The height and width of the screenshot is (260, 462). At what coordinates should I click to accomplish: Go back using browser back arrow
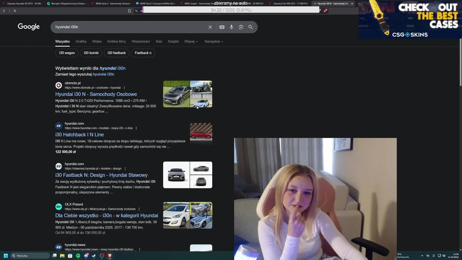4,11
